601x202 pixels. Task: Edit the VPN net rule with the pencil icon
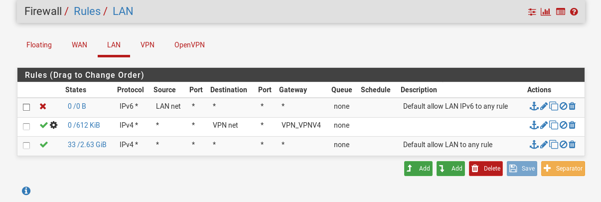544,125
